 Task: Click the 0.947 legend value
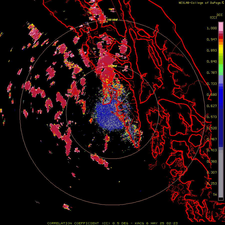[x=212, y=39]
